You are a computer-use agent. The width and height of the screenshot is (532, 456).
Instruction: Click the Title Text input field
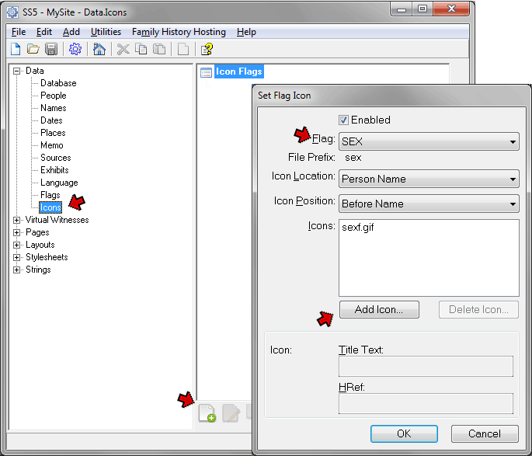426,366
